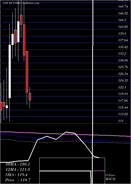Click the red candle topping near 146.5
The width and height of the screenshot is (131, 184).
click(21, 20)
